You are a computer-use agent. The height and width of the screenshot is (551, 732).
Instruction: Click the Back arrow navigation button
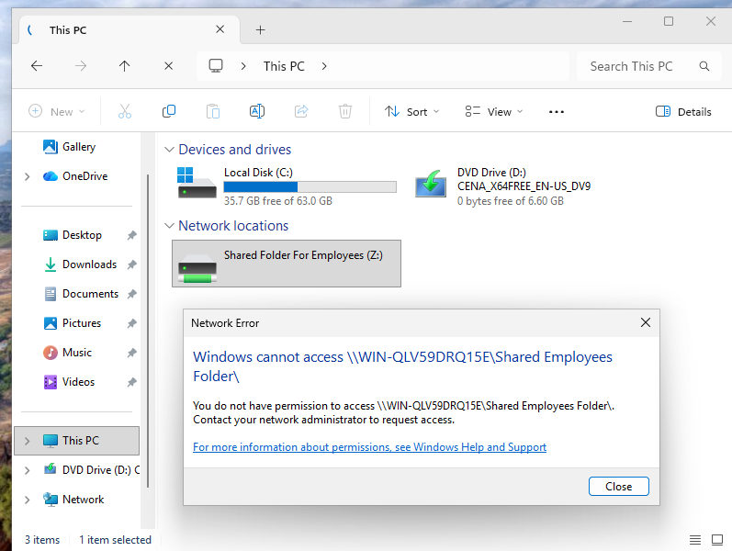tap(37, 66)
